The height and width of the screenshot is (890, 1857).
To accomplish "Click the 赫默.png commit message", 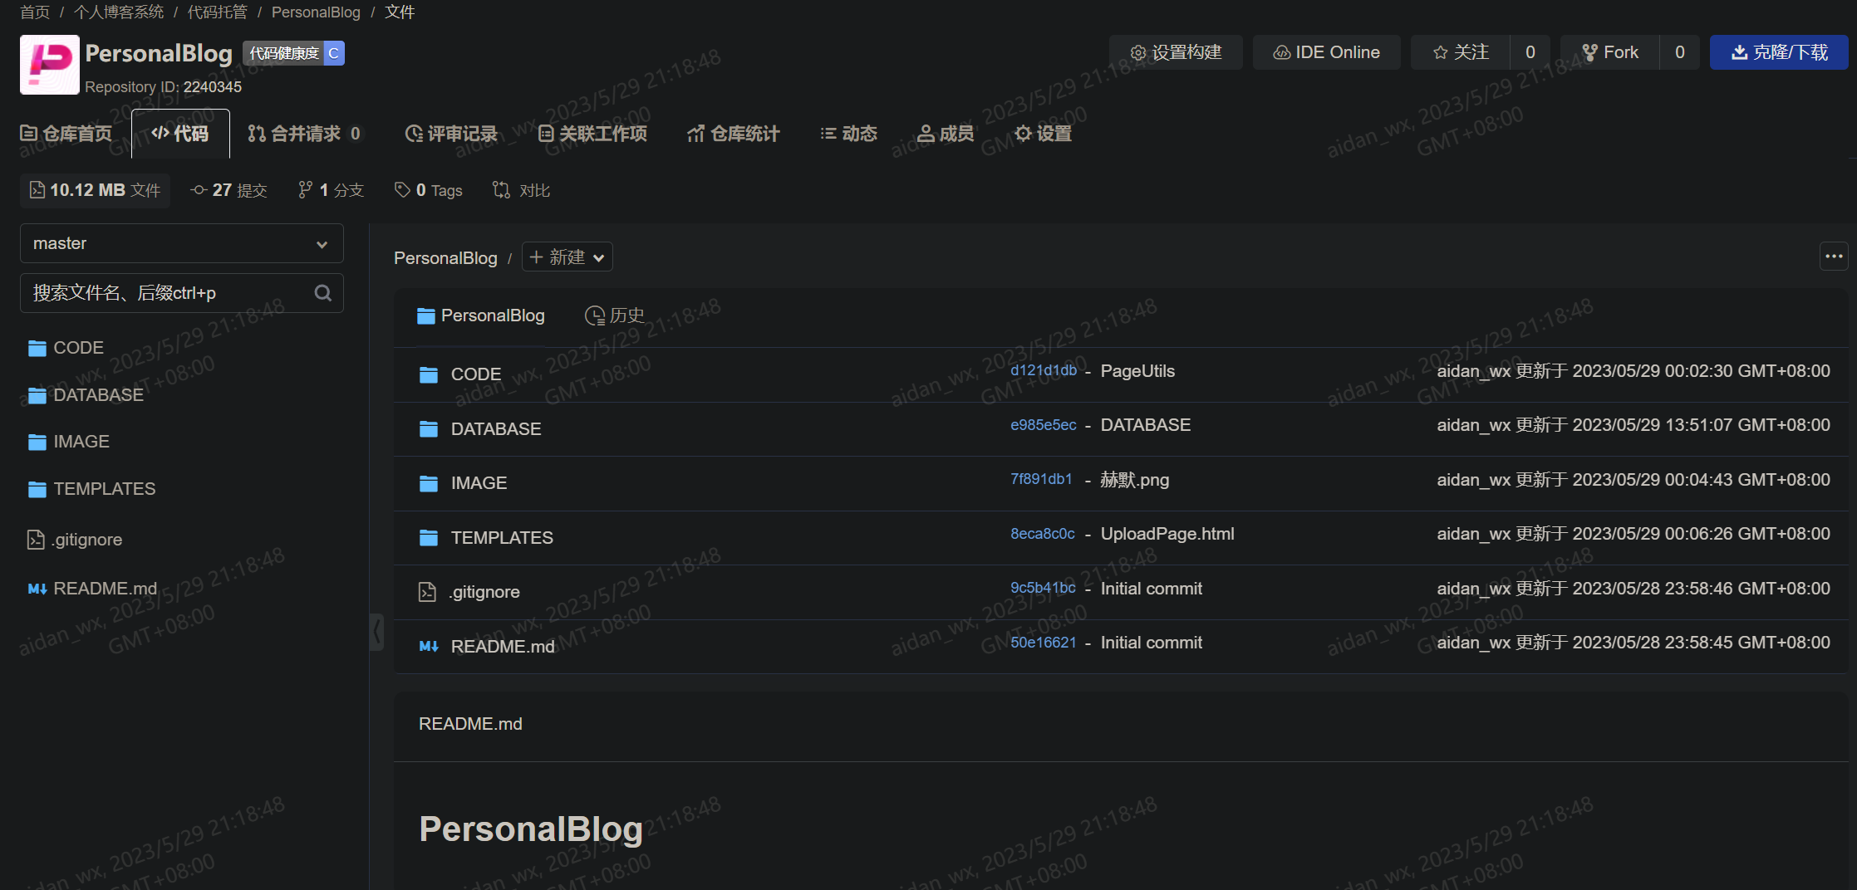I will pyautogui.click(x=1134, y=480).
